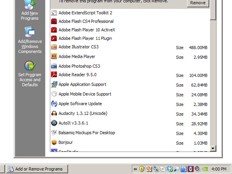Click the Remove button
This screenshot has width=232, height=174.
[x=198, y=3]
